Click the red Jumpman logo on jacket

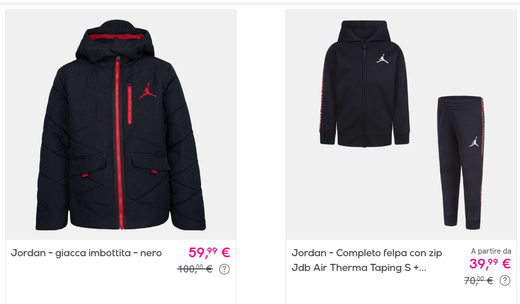(x=148, y=90)
